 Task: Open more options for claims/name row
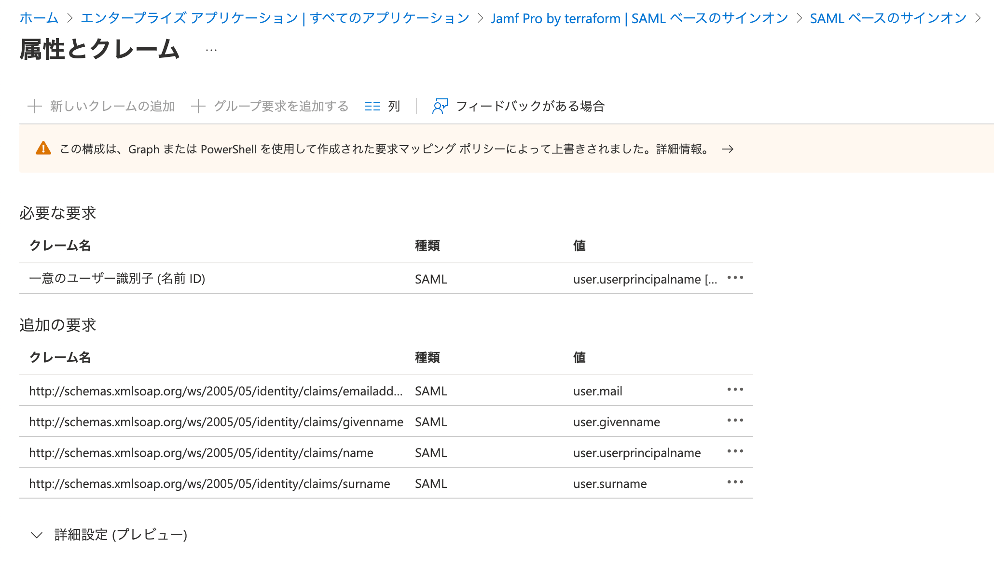(x=735, y=451)
